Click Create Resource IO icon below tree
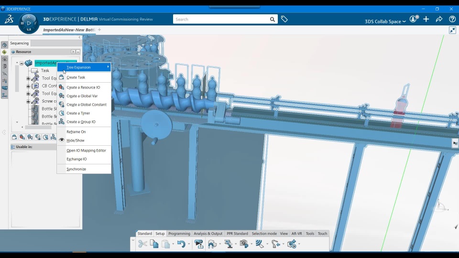Image resolution: width=459 pixels, height=258 pixels. coord(22,137)
